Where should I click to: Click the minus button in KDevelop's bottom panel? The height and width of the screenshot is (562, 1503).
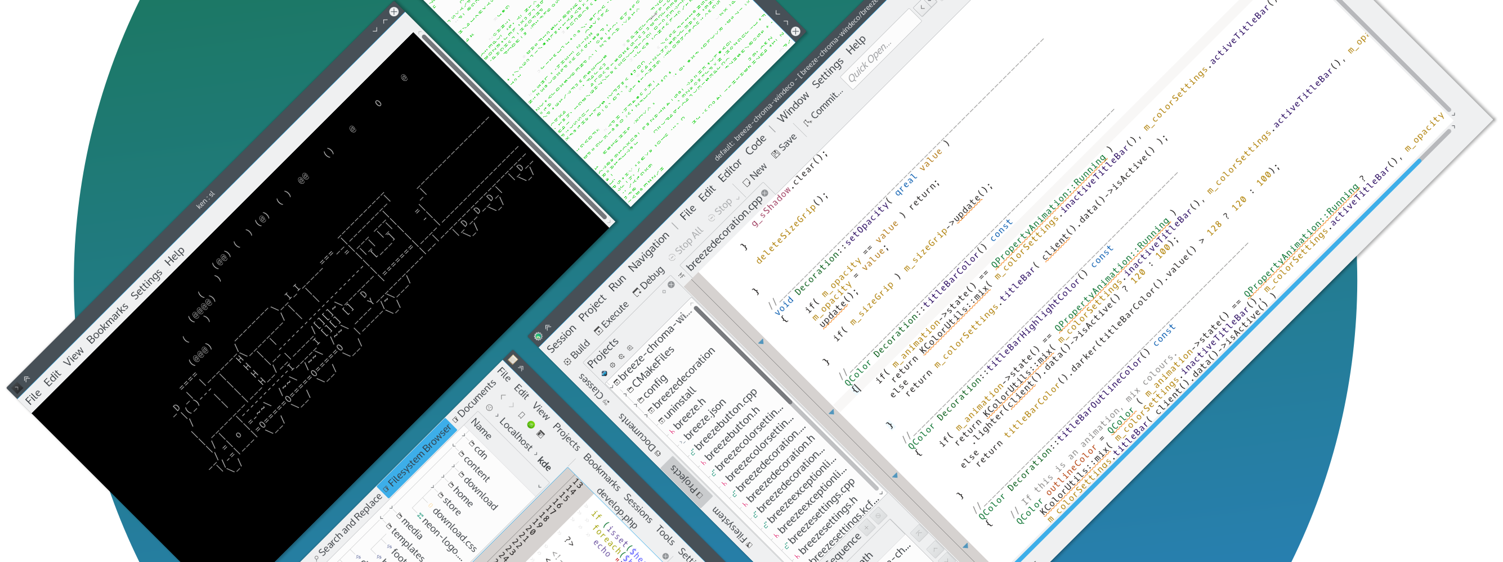(878, 516)
